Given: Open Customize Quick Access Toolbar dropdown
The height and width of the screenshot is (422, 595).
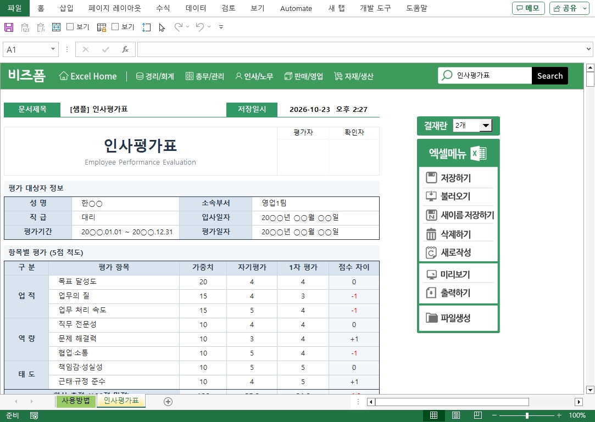Looking at the screenshot, I should 221,27.
